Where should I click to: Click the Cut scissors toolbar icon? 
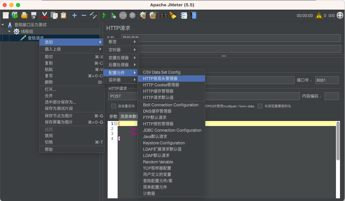point(44,15)
